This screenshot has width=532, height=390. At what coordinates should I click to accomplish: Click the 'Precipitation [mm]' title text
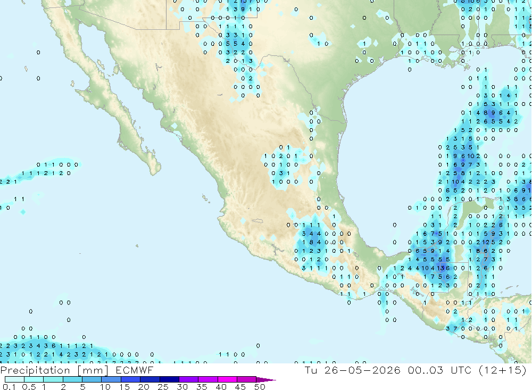(x=54, y=370)
